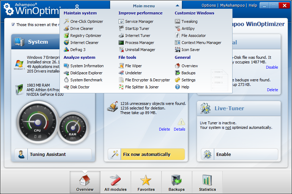Viewport: 292px width, 194px height.
Task: Open Help question mark icon in menu
Action: pyautogui.click(x=177, y=87)
